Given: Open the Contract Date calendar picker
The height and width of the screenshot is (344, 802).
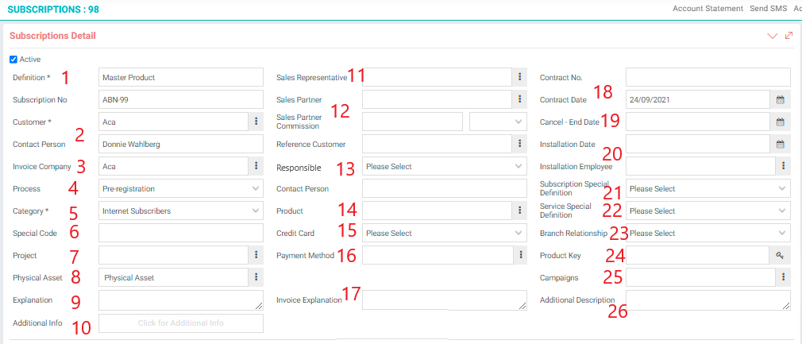Looking at the screenshot, I should 780,100.
